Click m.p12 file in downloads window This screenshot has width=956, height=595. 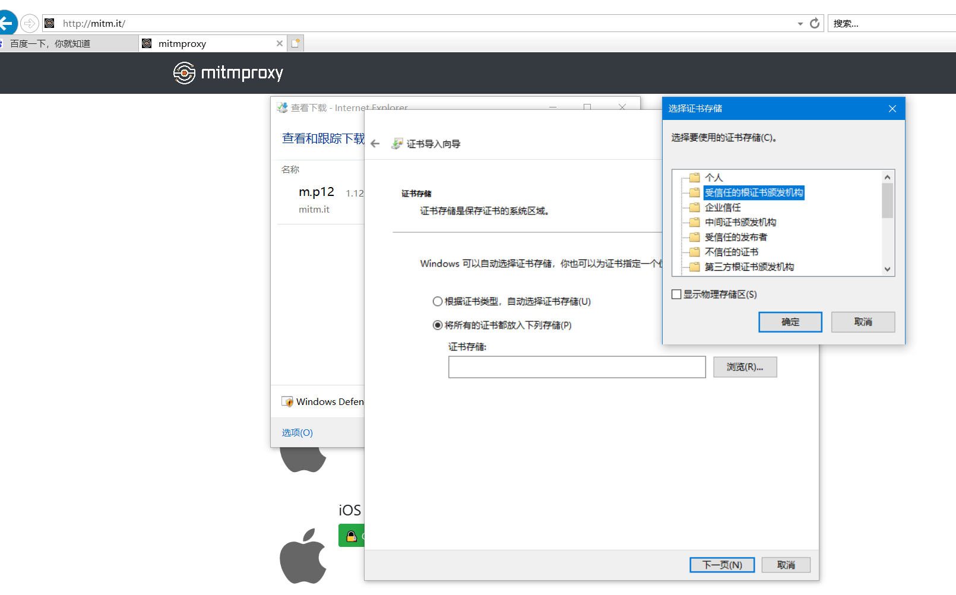click(316, 192)
